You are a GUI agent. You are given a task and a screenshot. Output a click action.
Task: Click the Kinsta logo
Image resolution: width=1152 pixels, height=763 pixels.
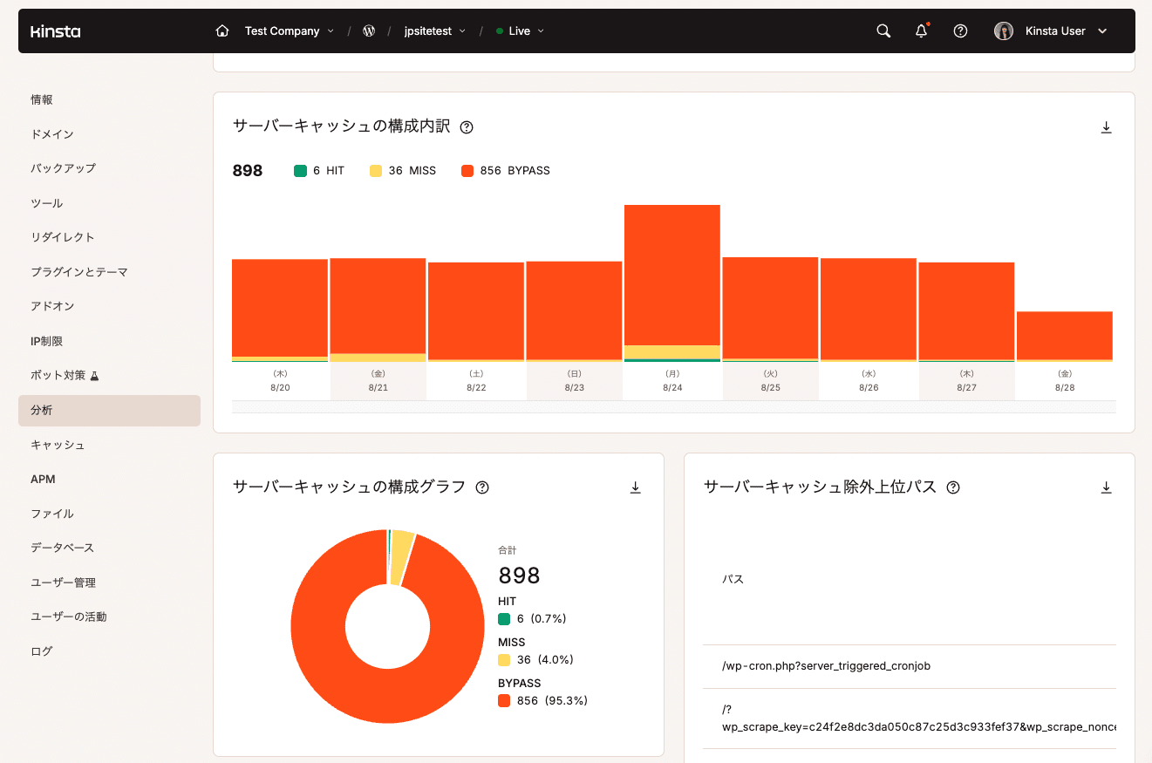[55, 31]
